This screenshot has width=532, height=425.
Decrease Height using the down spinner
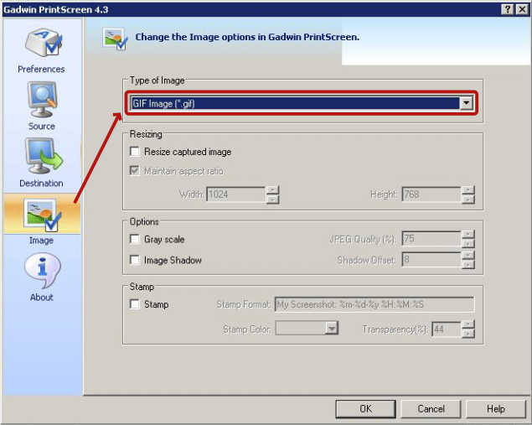[x=468, y=199]
